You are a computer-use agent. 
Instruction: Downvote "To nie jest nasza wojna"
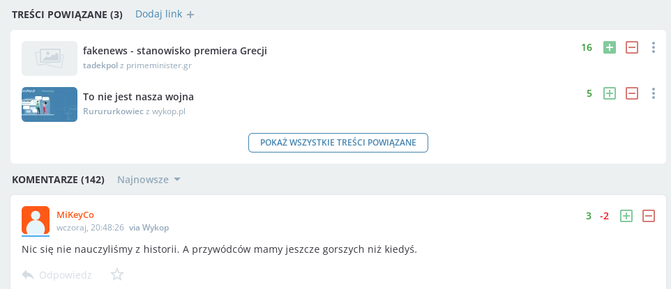(x=632, y=93)
